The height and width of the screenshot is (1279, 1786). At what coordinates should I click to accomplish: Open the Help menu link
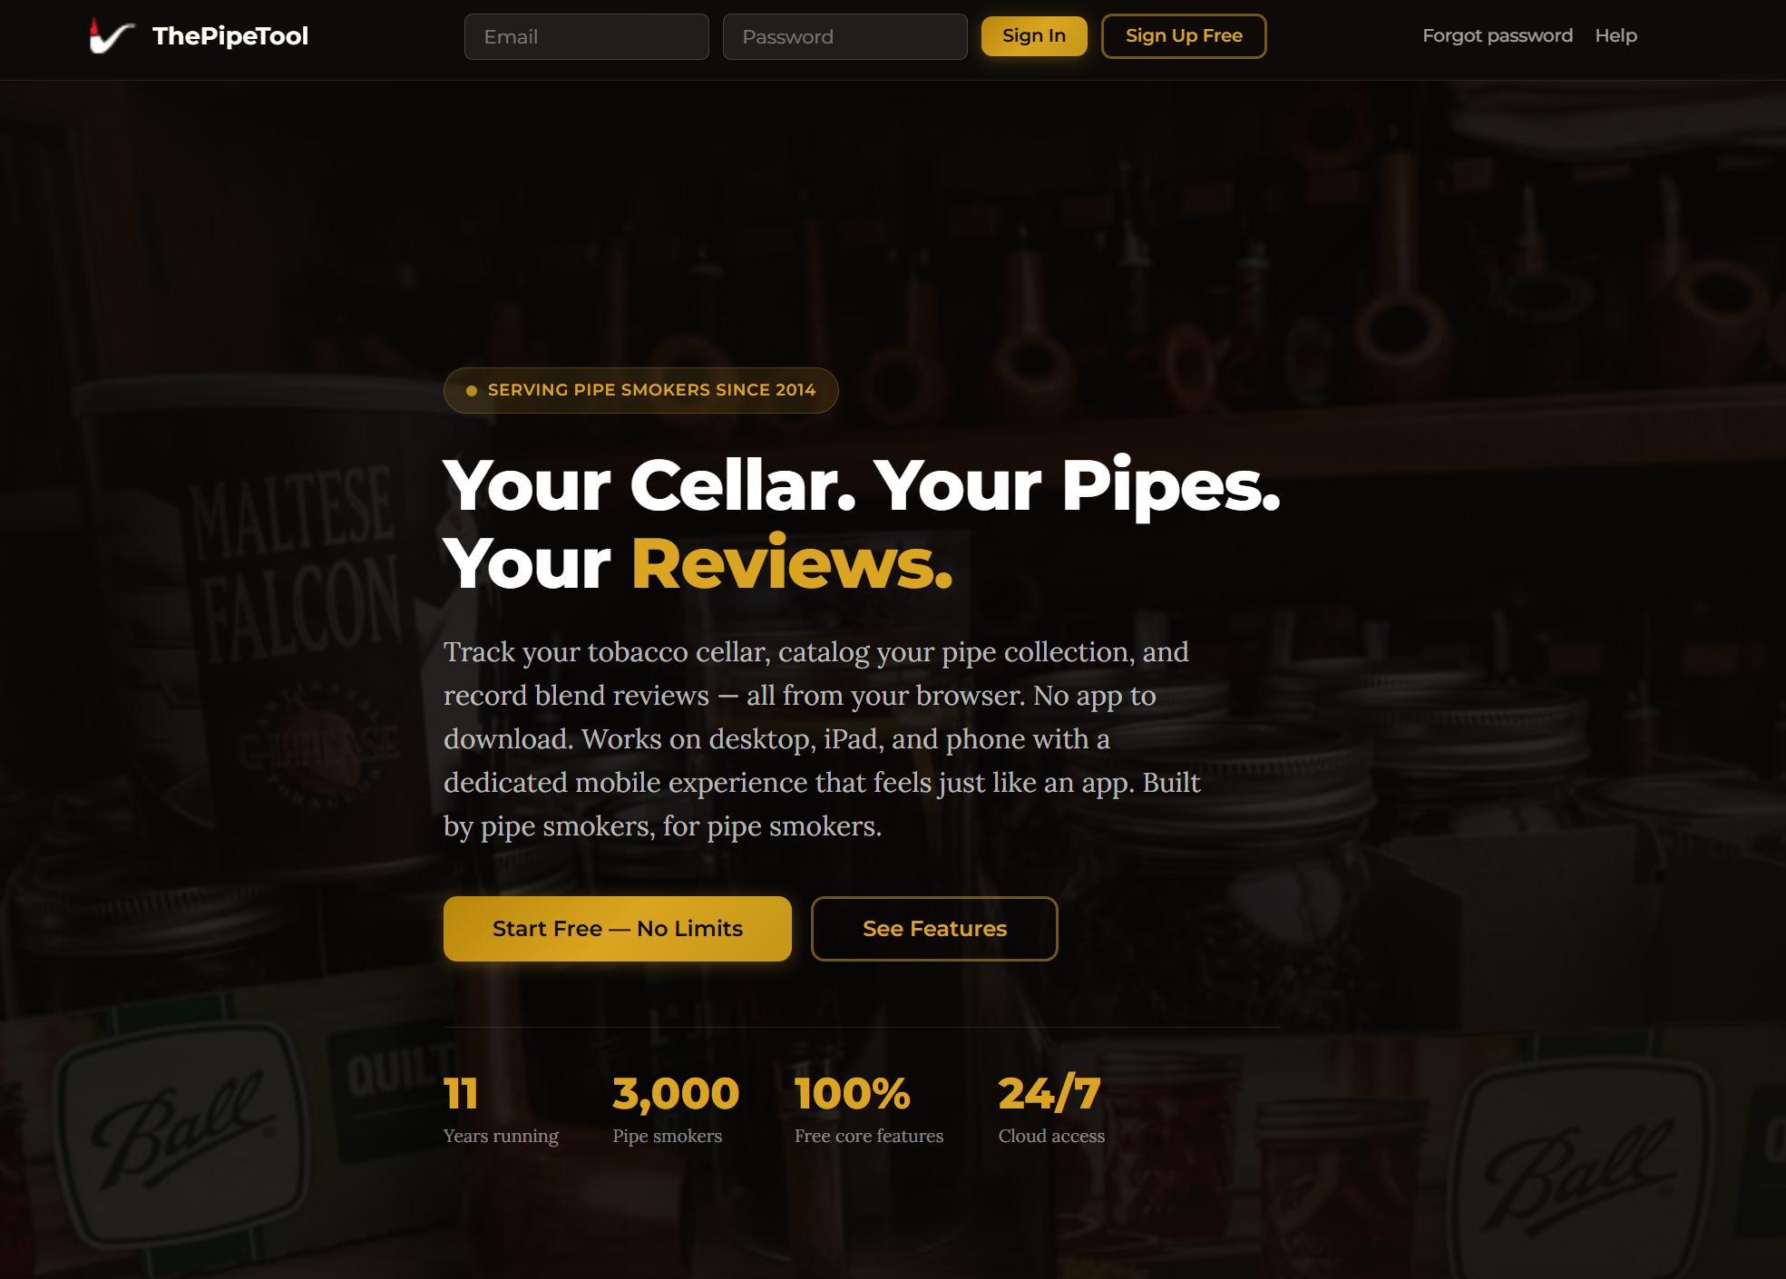(x=1616, y=35)
